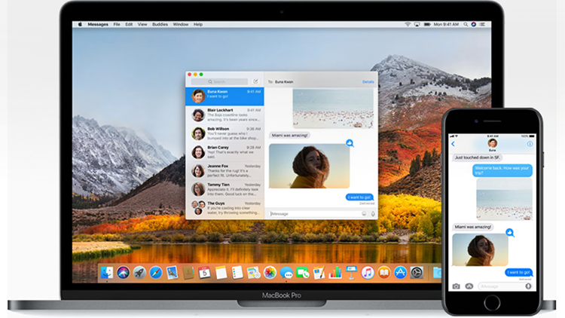Click 'I want to go!' bubble on Mac

(359, 197)
